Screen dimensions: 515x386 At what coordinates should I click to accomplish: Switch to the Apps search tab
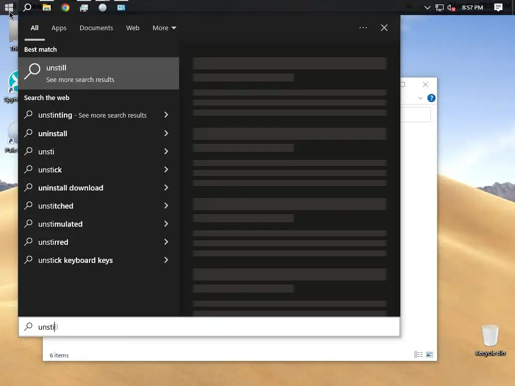(x=59, y=28)
